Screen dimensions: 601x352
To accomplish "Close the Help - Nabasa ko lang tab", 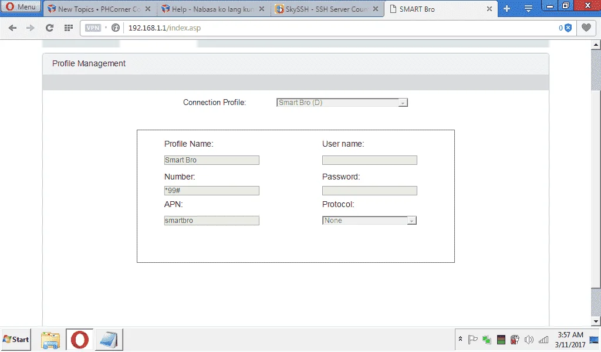I will (262, 9).
